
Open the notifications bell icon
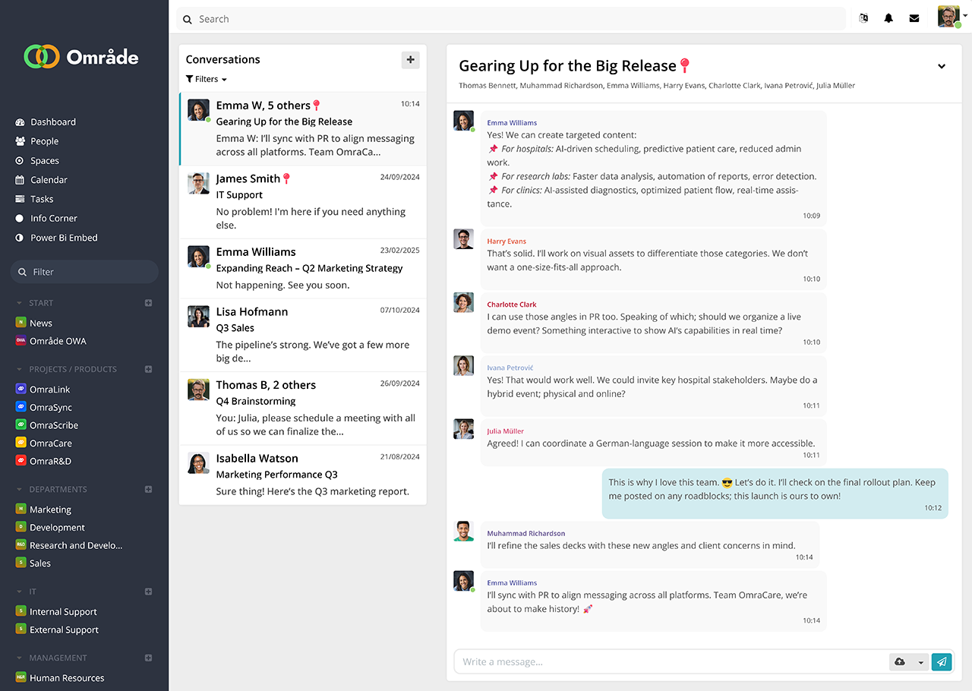888,19
